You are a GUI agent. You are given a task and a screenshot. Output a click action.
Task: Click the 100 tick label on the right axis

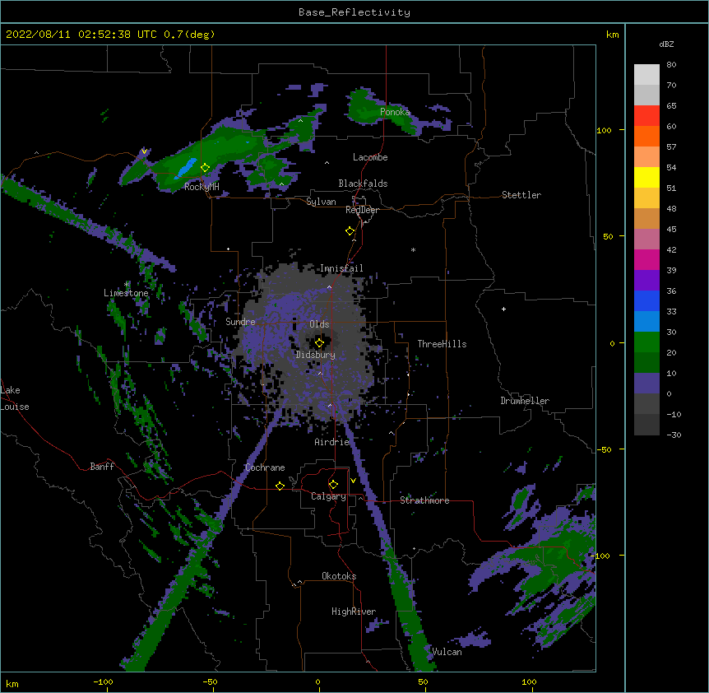(604, 130)
